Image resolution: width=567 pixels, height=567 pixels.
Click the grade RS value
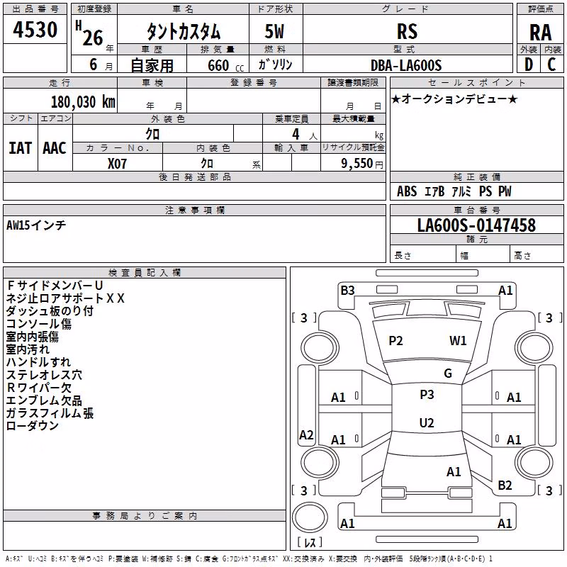pyautogui.click(x=407, y=32)
